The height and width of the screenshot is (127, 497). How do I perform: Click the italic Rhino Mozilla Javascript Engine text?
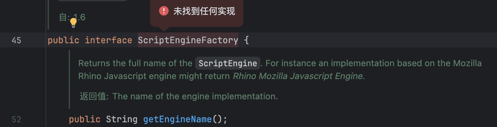[x=298, y=76]
